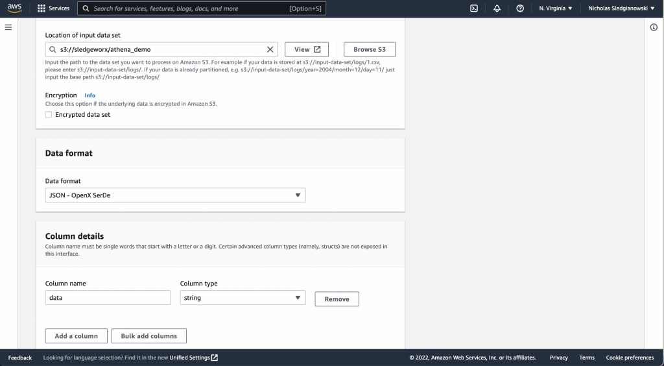This screenshot has height=366, width=664.
Task: Open the Data format dropdown
Action: 175,195
